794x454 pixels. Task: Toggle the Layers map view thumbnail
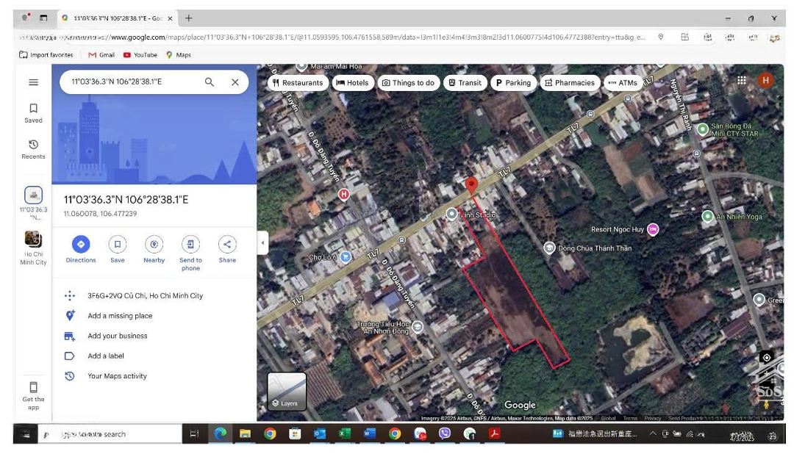[x=287, y=391]
